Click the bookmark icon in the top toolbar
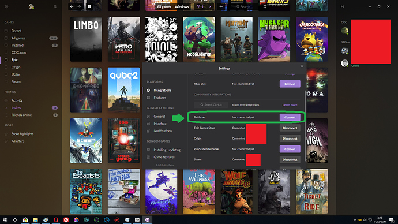 point(89,6)
